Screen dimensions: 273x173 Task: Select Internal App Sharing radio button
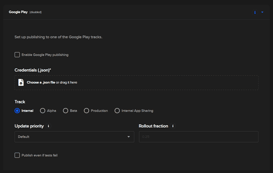[117, 111]
